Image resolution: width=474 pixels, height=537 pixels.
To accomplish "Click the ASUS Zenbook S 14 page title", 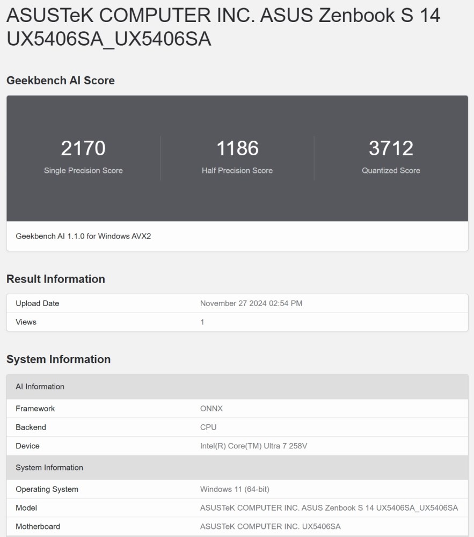I will (x=223, y=26).
